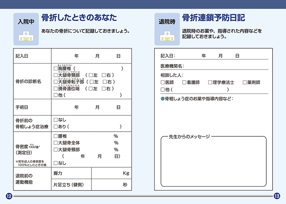This screenshot has height=204, width=286.
Task: Check the 胸腰椎 diagnosis checkbox
Action: (56, 68)
